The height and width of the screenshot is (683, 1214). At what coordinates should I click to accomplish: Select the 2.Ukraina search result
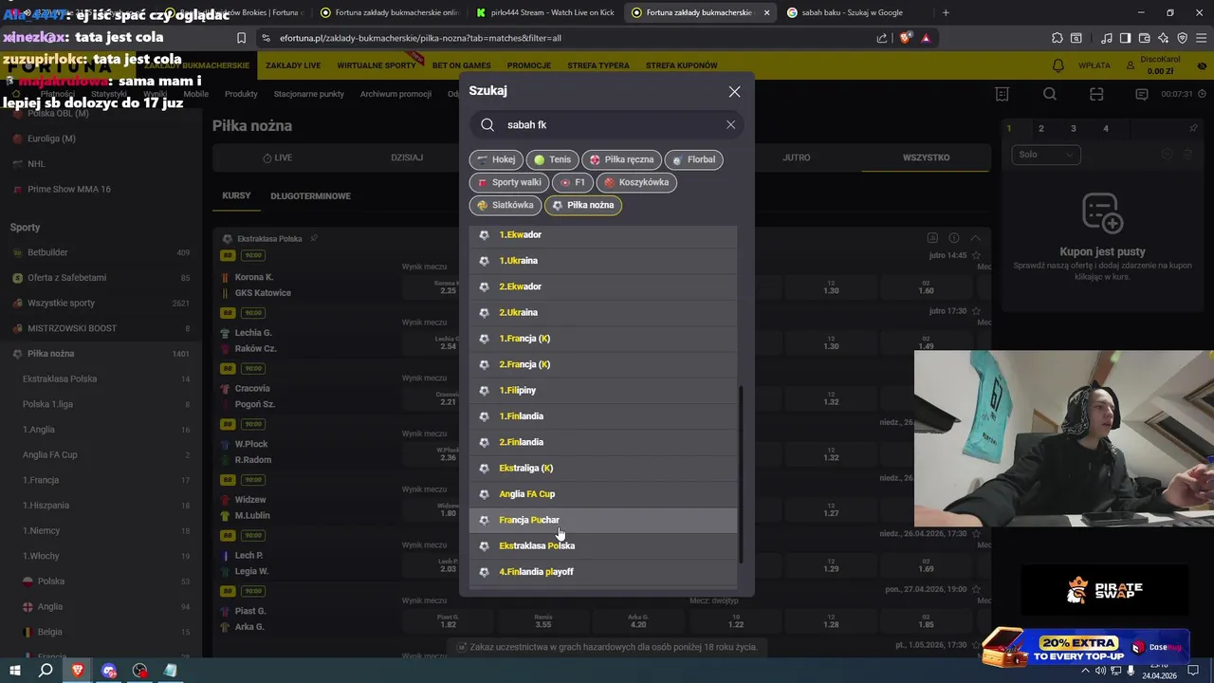[603, 312]
